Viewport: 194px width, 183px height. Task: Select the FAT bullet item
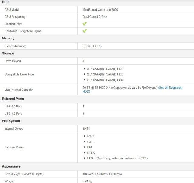tap(90, 147)
